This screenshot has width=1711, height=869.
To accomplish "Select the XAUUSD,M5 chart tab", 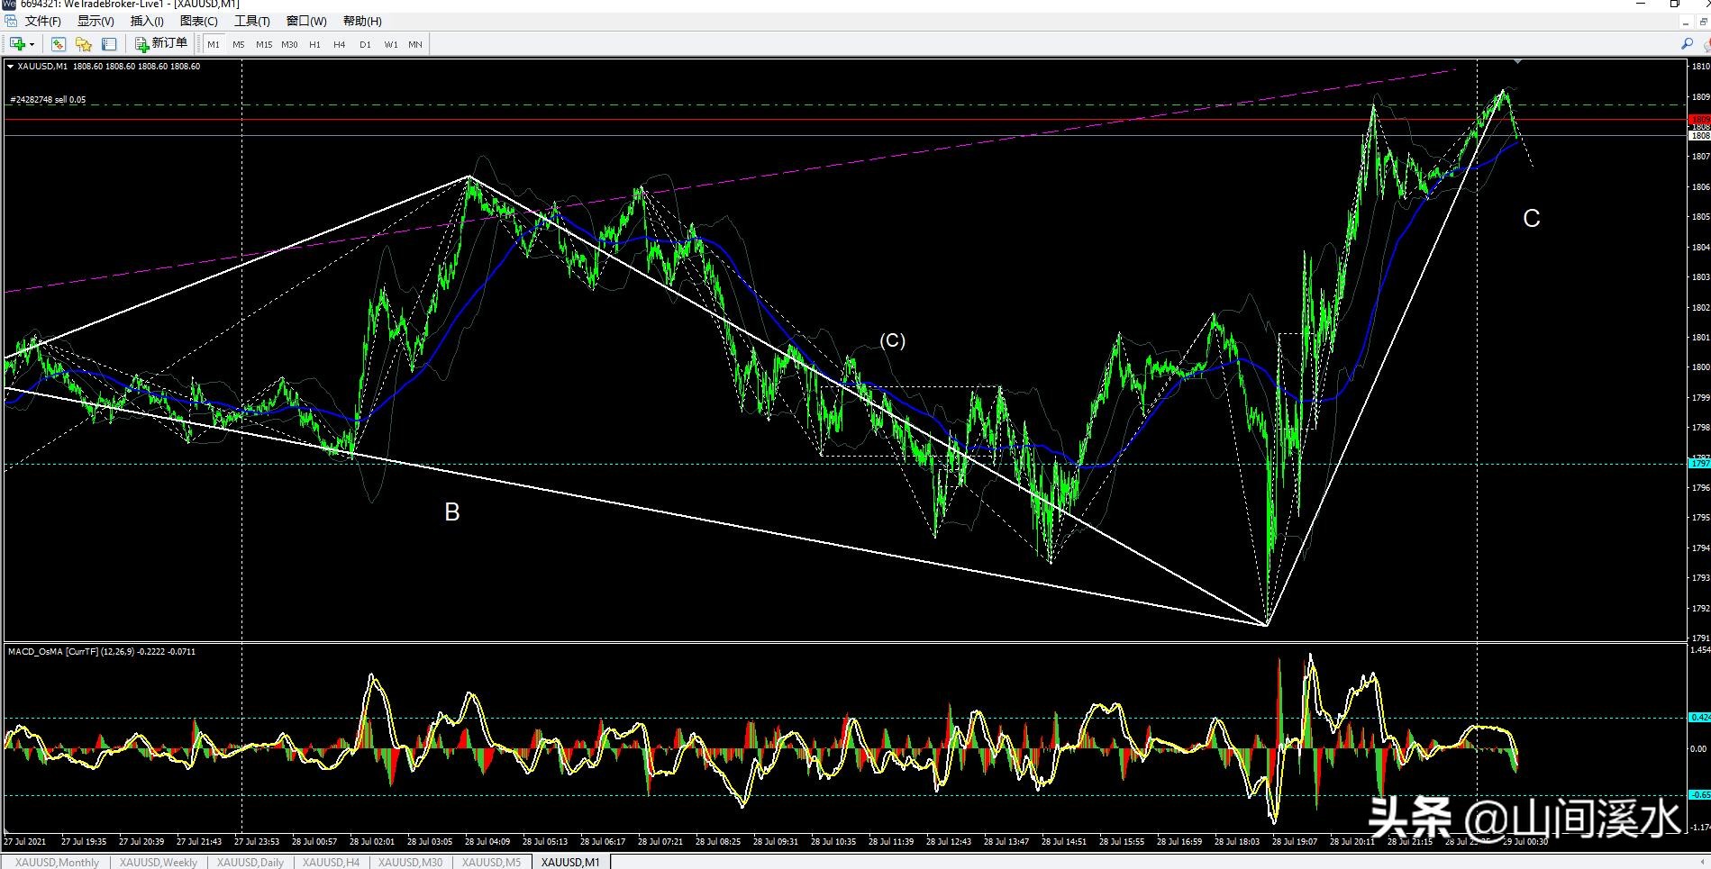I will (x=491, y=862).
